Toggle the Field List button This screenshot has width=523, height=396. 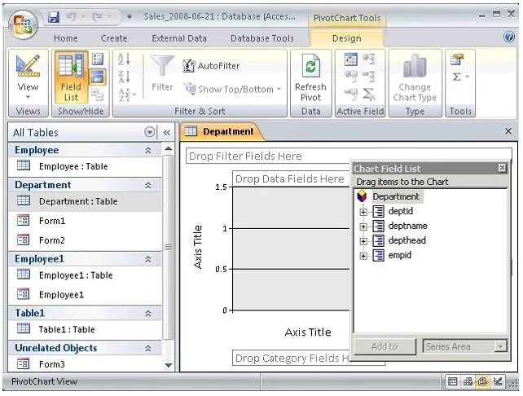point(71,77)
